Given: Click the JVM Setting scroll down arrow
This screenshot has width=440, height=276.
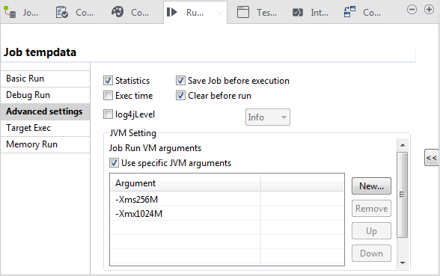Looking at the screenshot, I should [x=403, y=263].
